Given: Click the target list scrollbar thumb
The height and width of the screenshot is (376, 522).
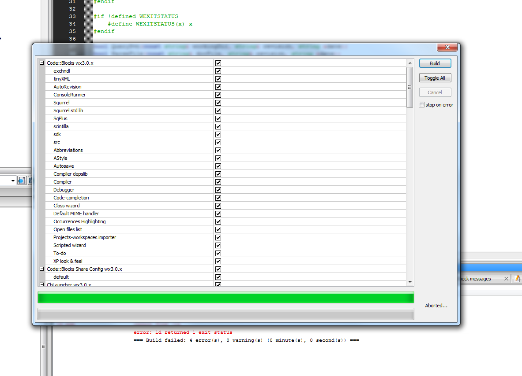Looking at the screenshot, I should pyautogui.click(x=410, y=87).
